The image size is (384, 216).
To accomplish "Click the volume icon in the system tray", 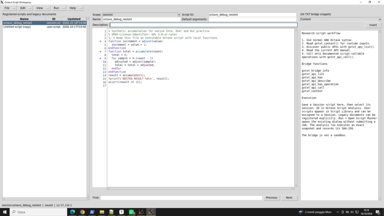I will [x=352, y=212].
